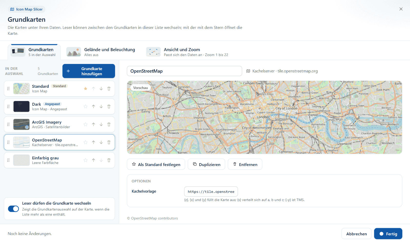
Task: Click the Entfernen button
Action: tap(245, 164)
